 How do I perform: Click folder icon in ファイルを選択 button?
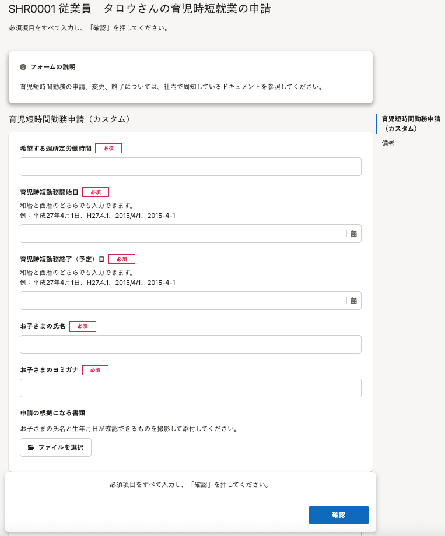pyautogui.click(x=31, y=447)
